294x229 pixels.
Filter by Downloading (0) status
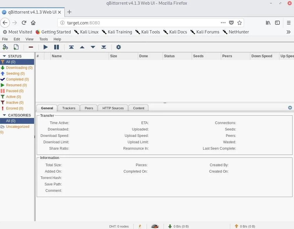pos(17,68)
